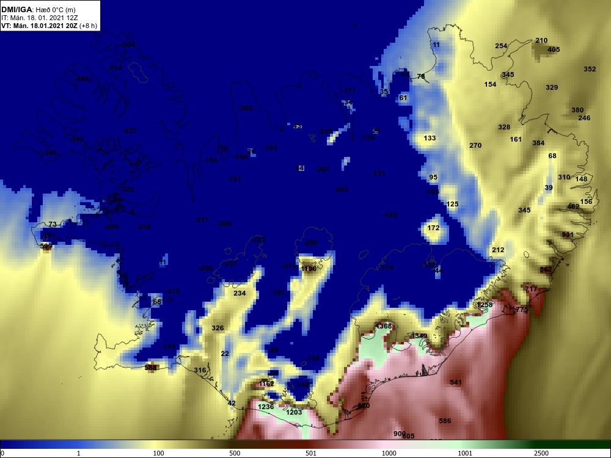
Task: Select the 'VT: Mán. 18.01.2021 20Z (+8 h)' line
Action: coord(49,26)
